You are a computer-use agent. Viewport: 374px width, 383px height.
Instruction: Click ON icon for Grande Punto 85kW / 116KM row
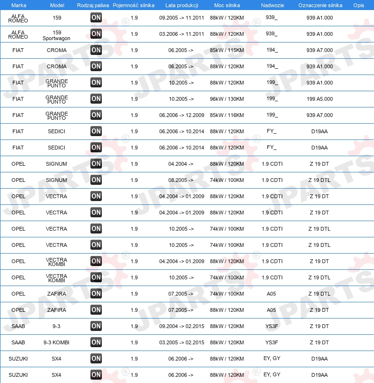[x=96, y=115]
